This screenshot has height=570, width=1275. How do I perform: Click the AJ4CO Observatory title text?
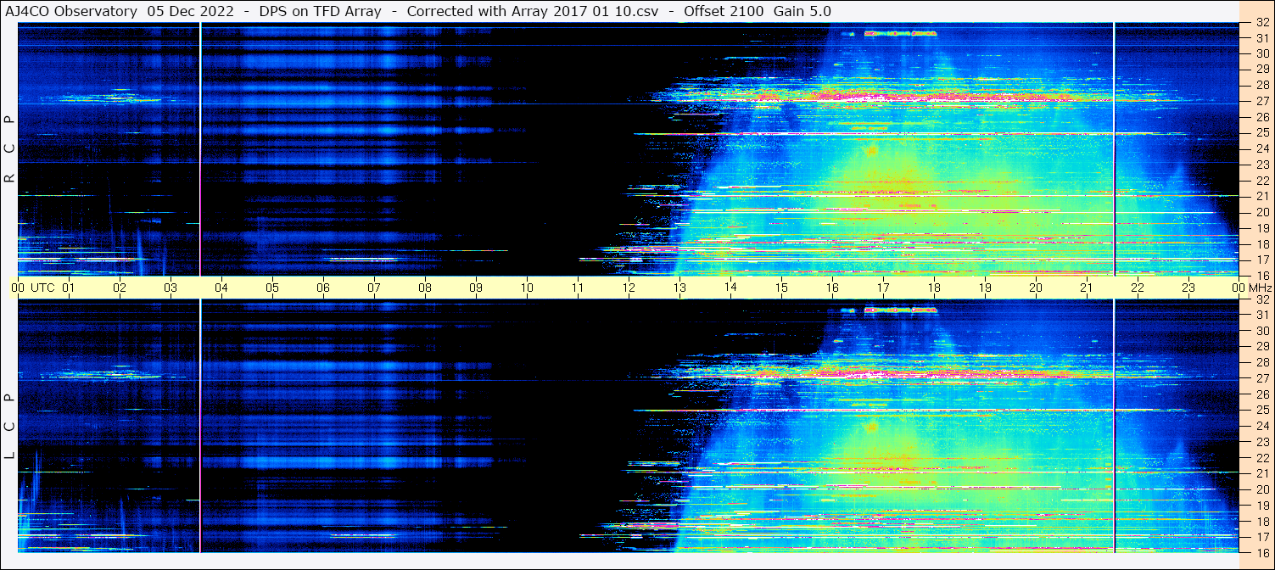tap(70, 11)
